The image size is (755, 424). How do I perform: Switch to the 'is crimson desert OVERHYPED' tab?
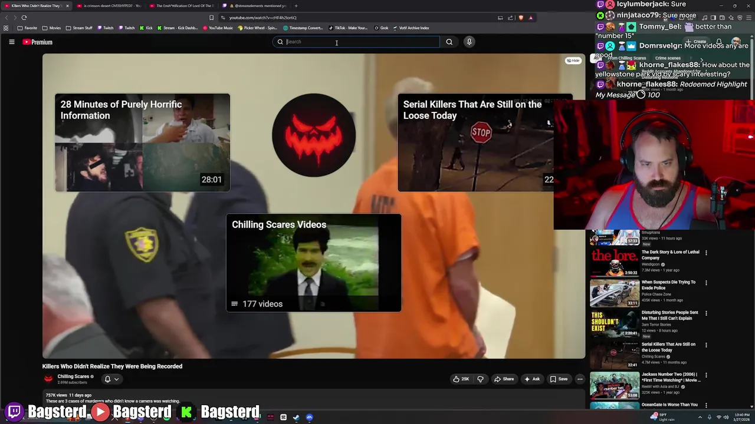pyautogui.click(x=109, y=6)
